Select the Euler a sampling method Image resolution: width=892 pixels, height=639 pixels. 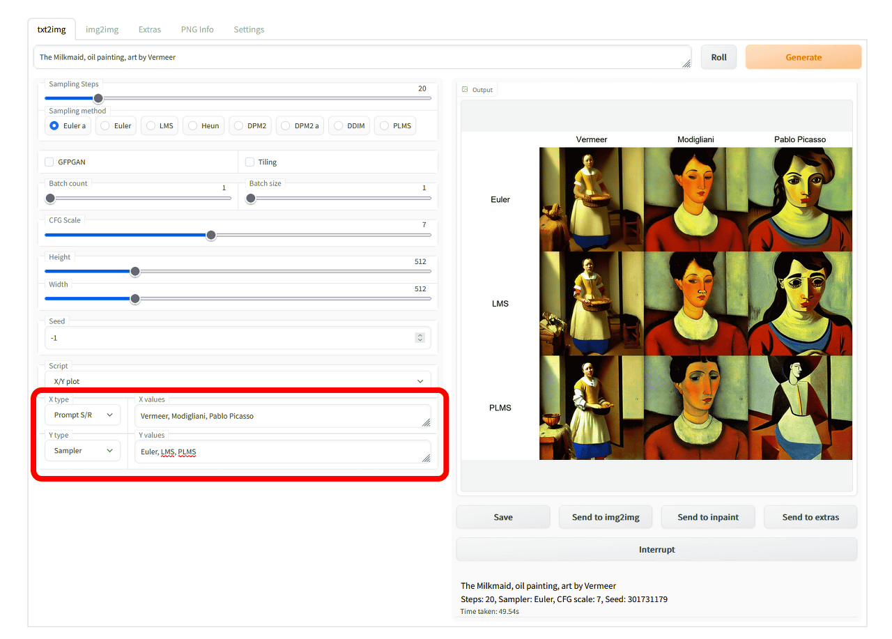point(68,126)
